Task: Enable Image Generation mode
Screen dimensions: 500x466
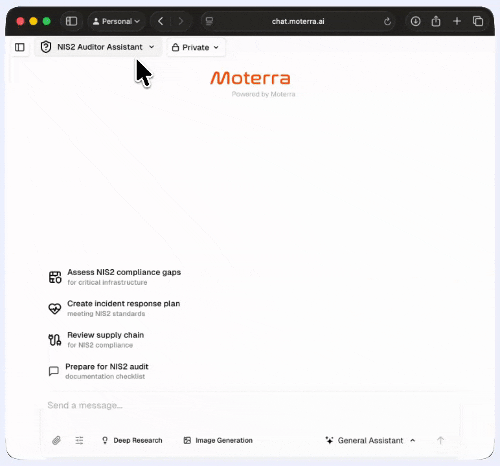Action: (218, 441)
